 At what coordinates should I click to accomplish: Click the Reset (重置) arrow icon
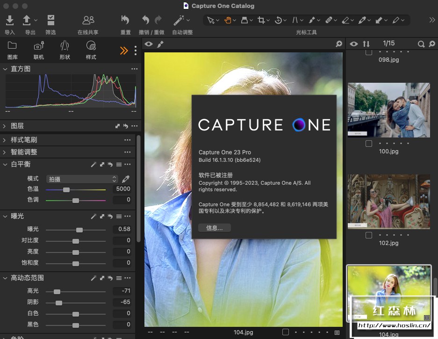[x=125, y=20]
